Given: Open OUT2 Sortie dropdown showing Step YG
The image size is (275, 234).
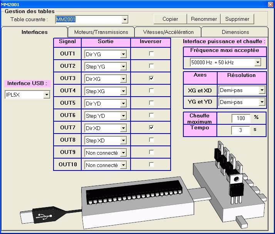Looking at the screenshot, I should (123, 67).
